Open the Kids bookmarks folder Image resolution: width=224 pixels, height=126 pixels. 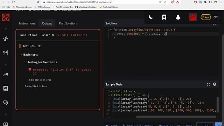(6, 7)
